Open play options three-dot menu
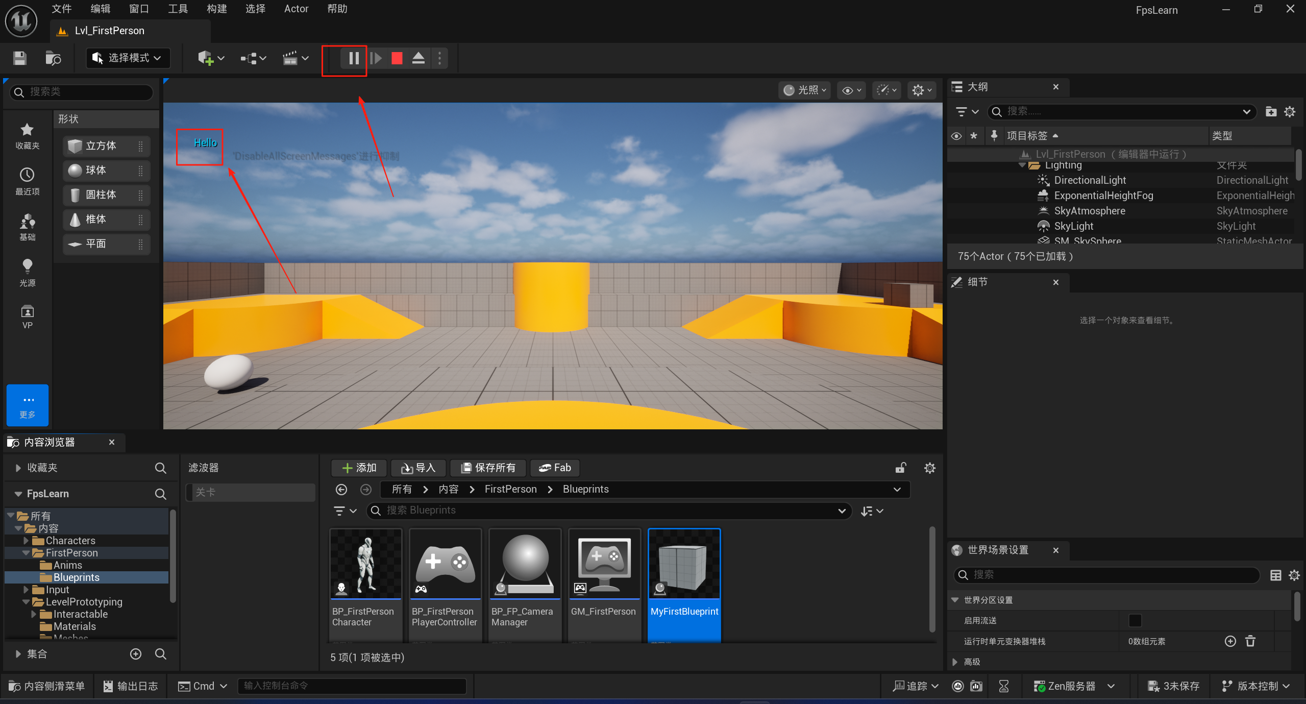 click(439, 58)
